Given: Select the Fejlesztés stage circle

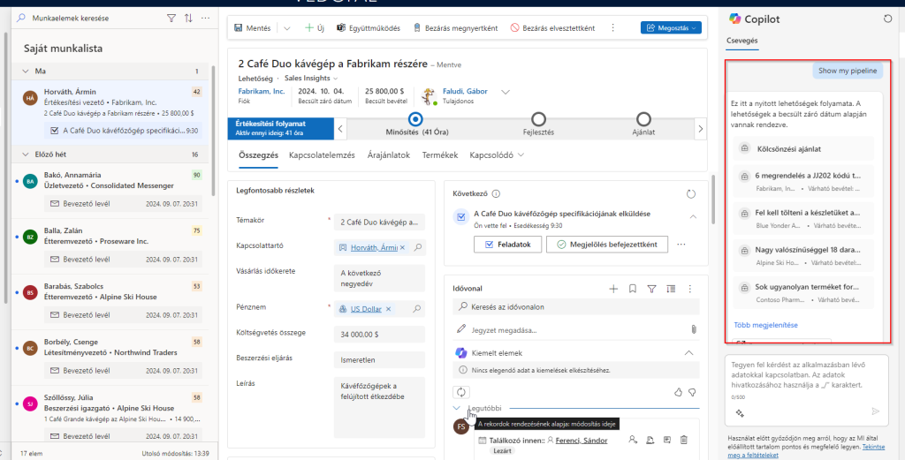Looking at the screenshot, I should [538, 119].
